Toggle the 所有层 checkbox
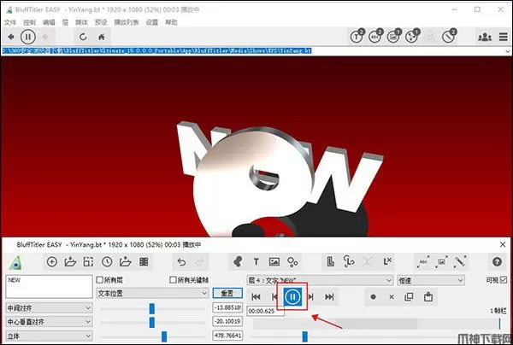This screenshot has height=345, width=513. (101, 280)
